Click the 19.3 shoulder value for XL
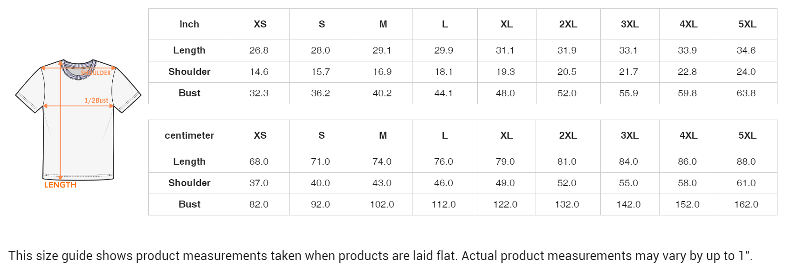791x275 pixels. click(505, 72)
